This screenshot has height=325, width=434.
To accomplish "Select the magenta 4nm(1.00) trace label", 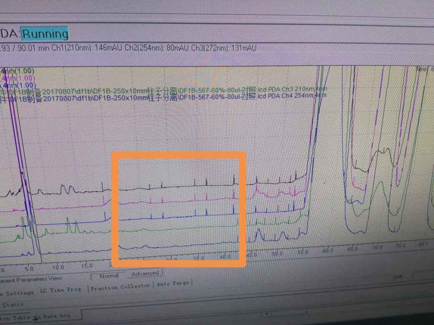I will click(x=18, y=78).
